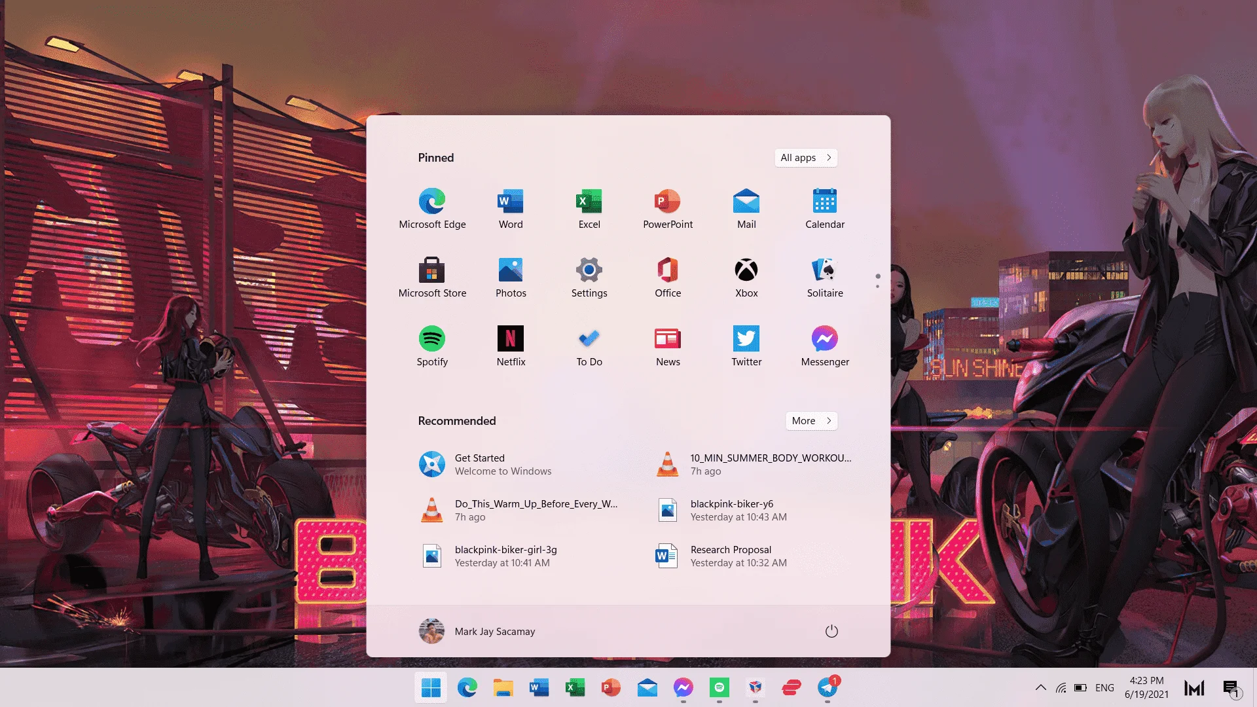Viewport: 1257px width, 707px height.
Task: Open 10_MIN_SUMMER_BODY_WORKOU video file
Action: [753, 464]
